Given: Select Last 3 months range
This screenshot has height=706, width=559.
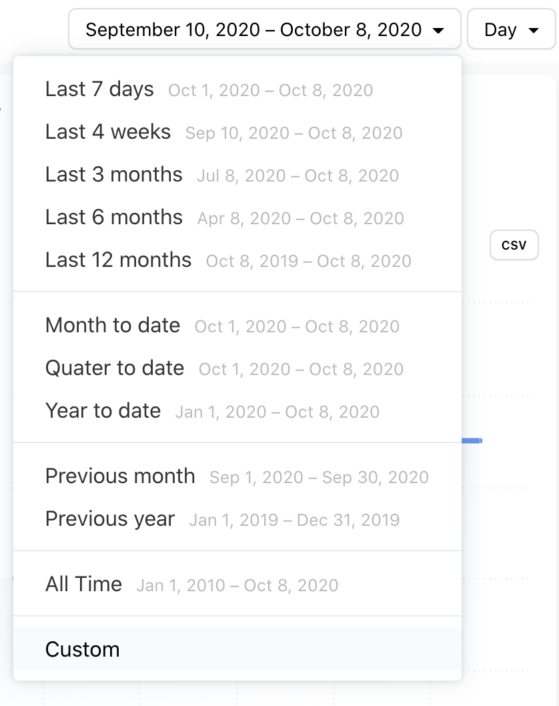Looking at the screenshot, I should pyautogui.click(x=114, y=175).
